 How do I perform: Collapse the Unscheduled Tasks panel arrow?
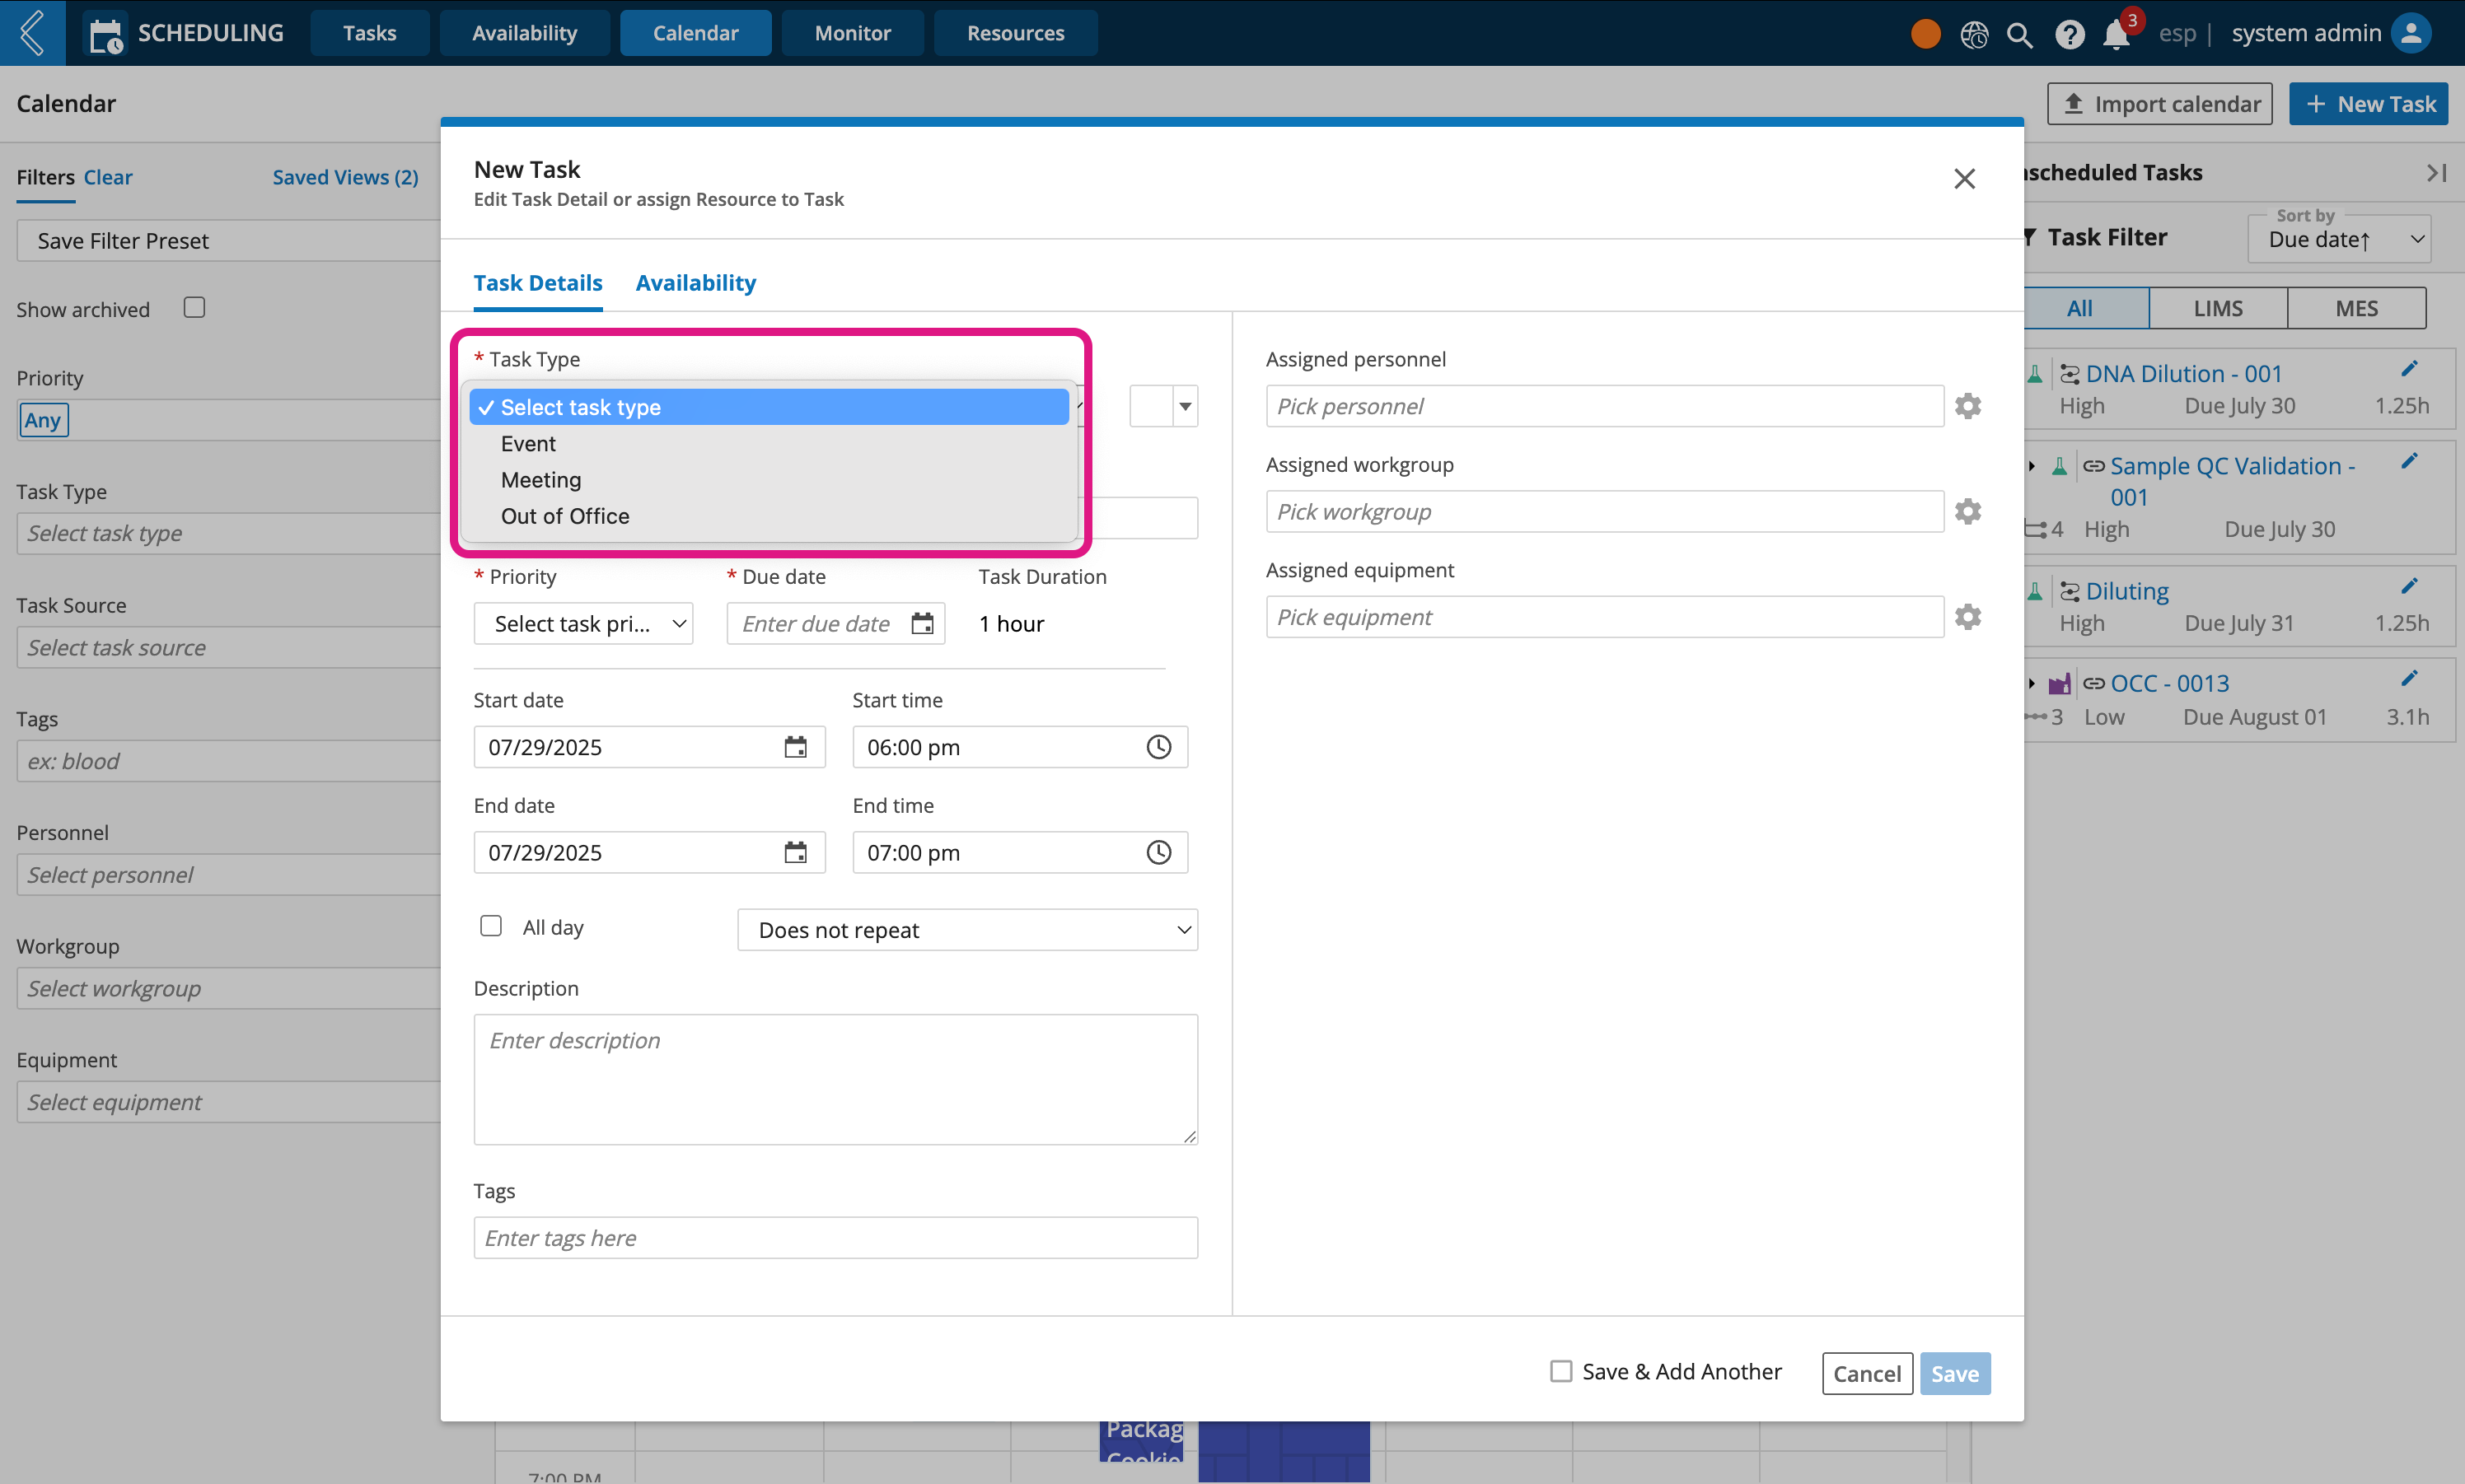[2437, 173]
